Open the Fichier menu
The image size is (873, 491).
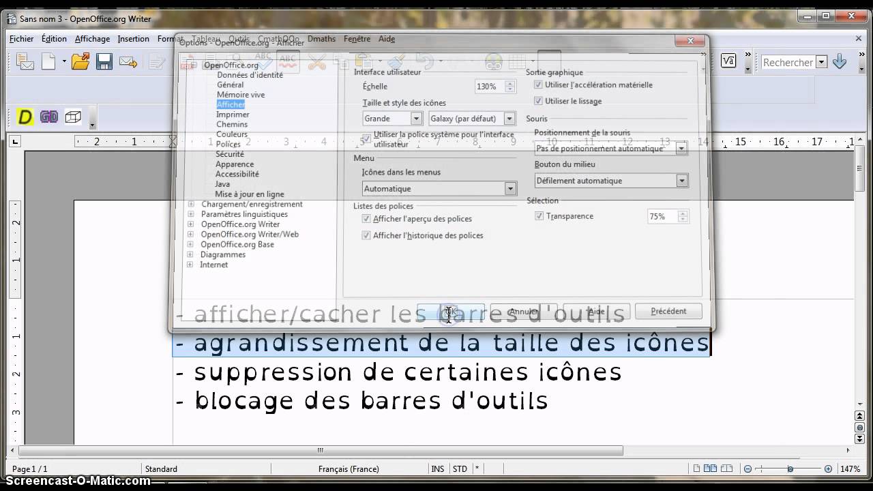click(x=21, y=39)
